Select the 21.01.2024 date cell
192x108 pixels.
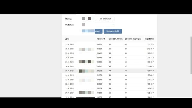tap(69, 88)
